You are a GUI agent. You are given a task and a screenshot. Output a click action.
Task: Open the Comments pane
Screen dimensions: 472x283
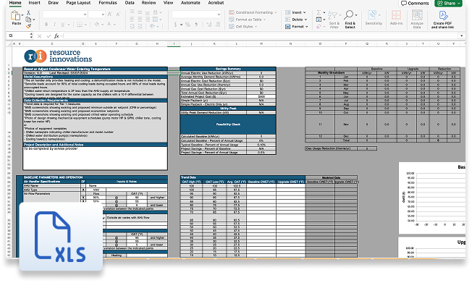point(415,4)
